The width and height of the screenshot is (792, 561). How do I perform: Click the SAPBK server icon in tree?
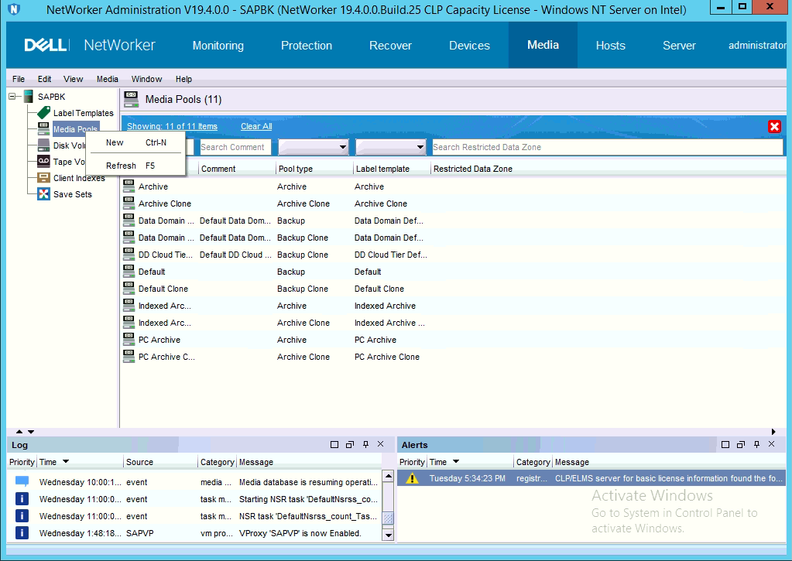tap(29, 97)
